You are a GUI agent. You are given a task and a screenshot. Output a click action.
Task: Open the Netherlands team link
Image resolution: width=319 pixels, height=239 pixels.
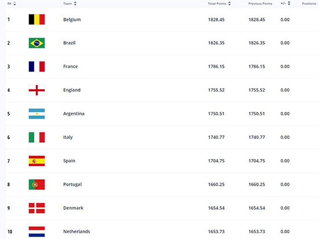pyautogui.click(x=77, y=231)
